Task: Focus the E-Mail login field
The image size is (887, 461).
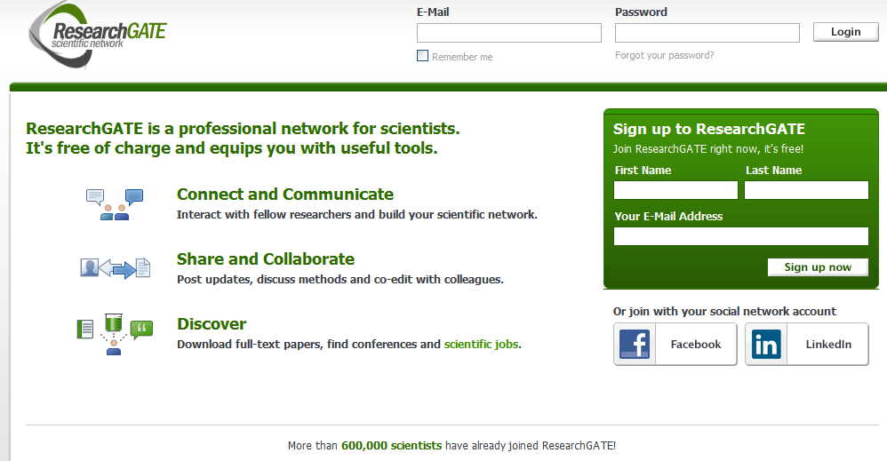Action: click(509, 33)
